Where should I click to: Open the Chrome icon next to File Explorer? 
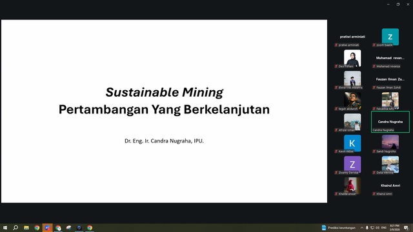(37, 227)
